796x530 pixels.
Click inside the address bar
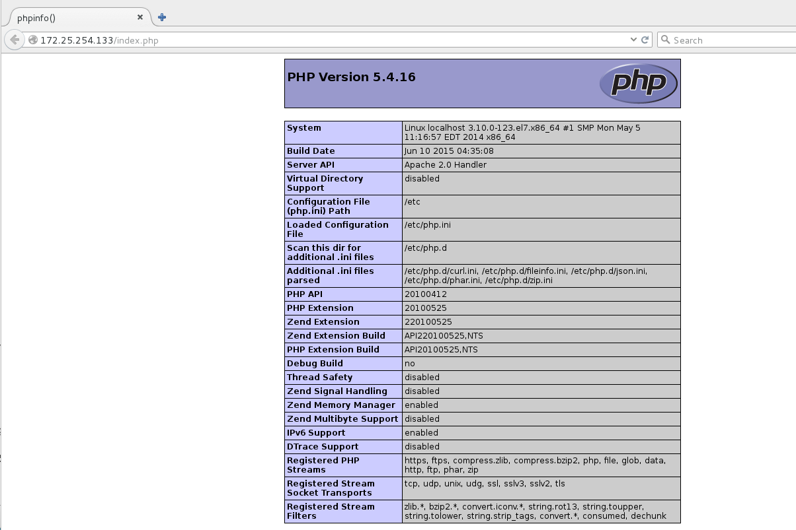(x=264, y=40)
